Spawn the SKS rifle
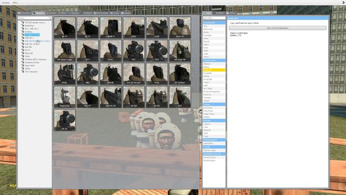The height and width of the screenshot is (195, 346). click(180, 97)
